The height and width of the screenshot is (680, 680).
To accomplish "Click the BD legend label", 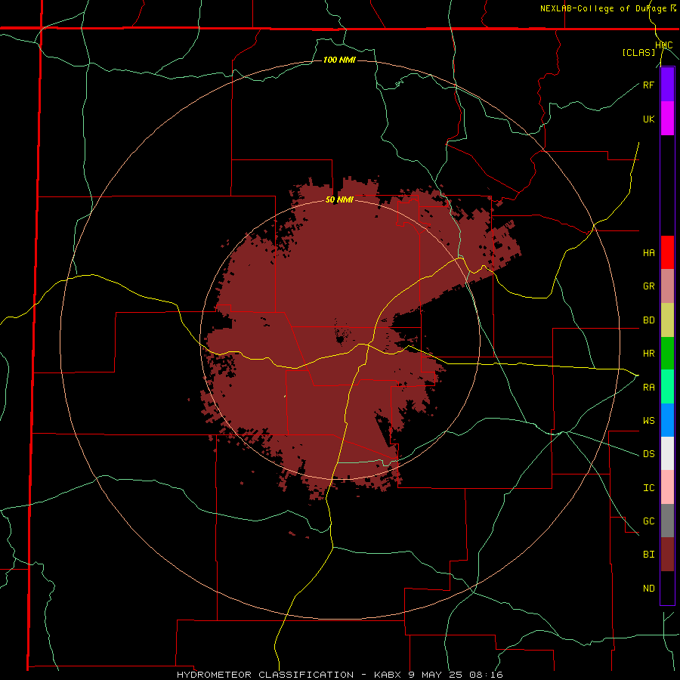I will 648,320.
